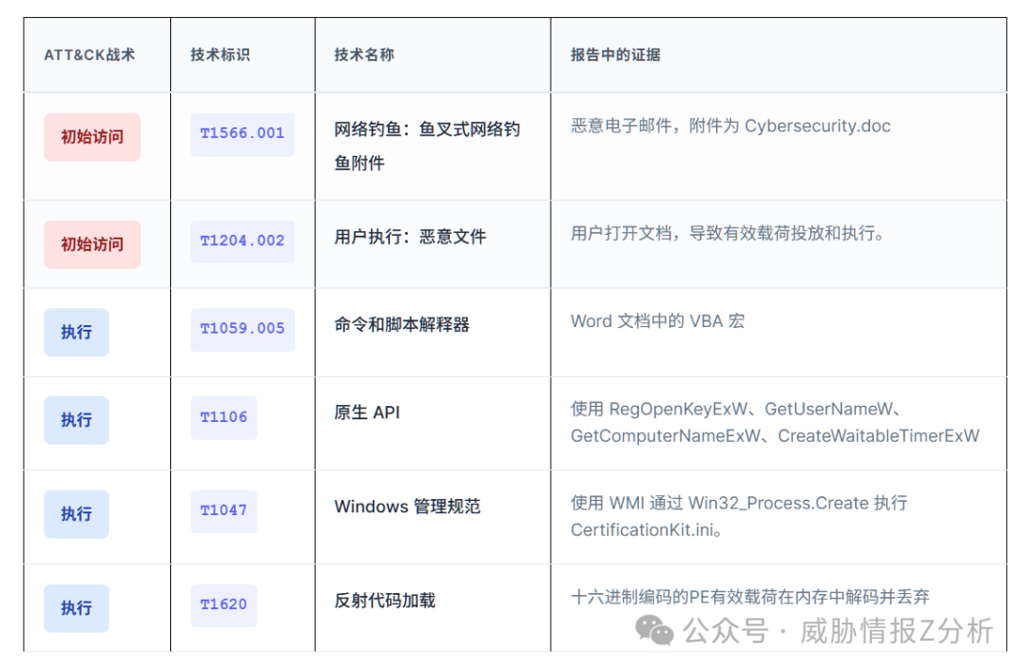Select the 执行 tag in T1106 row

pos(77,420)
